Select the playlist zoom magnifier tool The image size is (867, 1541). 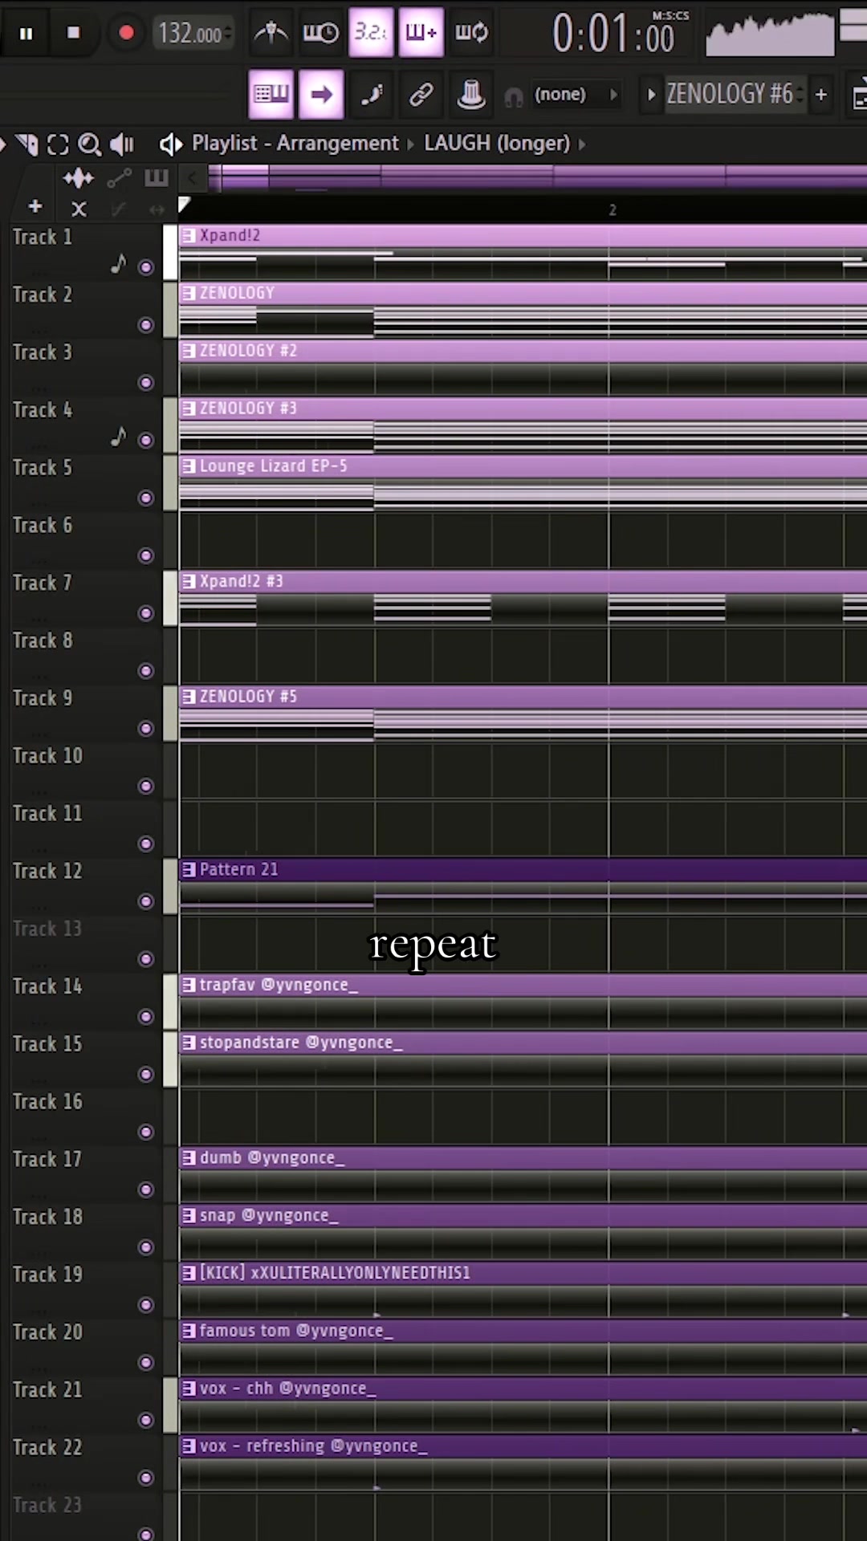click(89, 144)
